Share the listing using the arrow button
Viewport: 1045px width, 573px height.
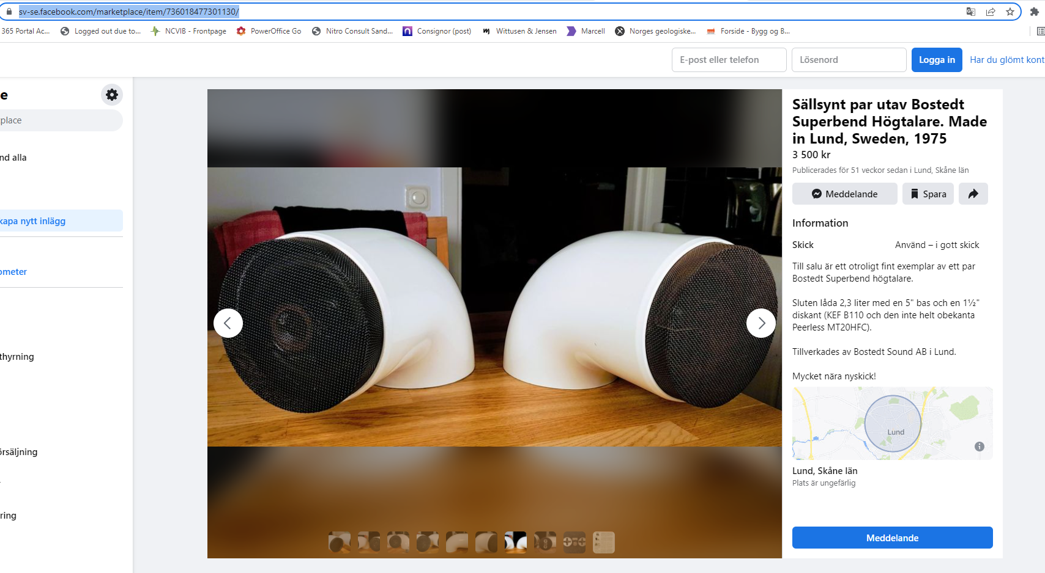coord(973,194)
